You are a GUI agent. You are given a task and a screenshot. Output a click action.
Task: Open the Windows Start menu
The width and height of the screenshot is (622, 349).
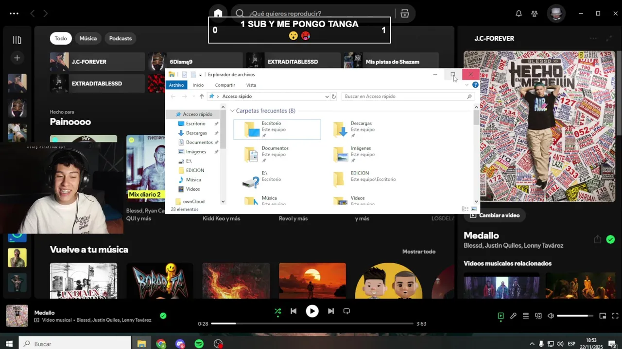click(x=9, y=344)
